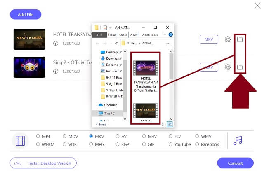
Task: Go up one folder level in Explorer
Action: (x=117, y=44)
